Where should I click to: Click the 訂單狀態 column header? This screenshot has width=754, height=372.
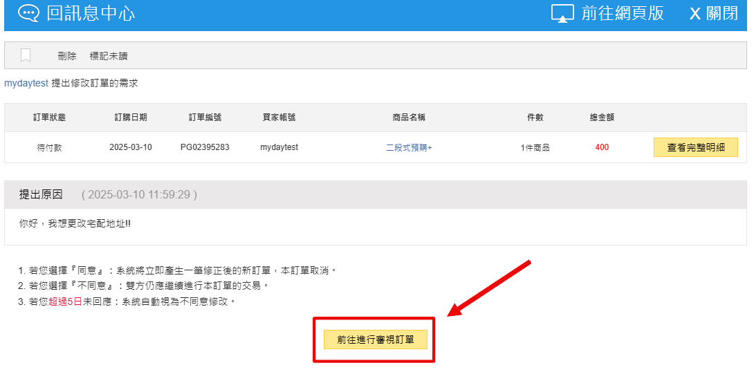click(49, 118)
